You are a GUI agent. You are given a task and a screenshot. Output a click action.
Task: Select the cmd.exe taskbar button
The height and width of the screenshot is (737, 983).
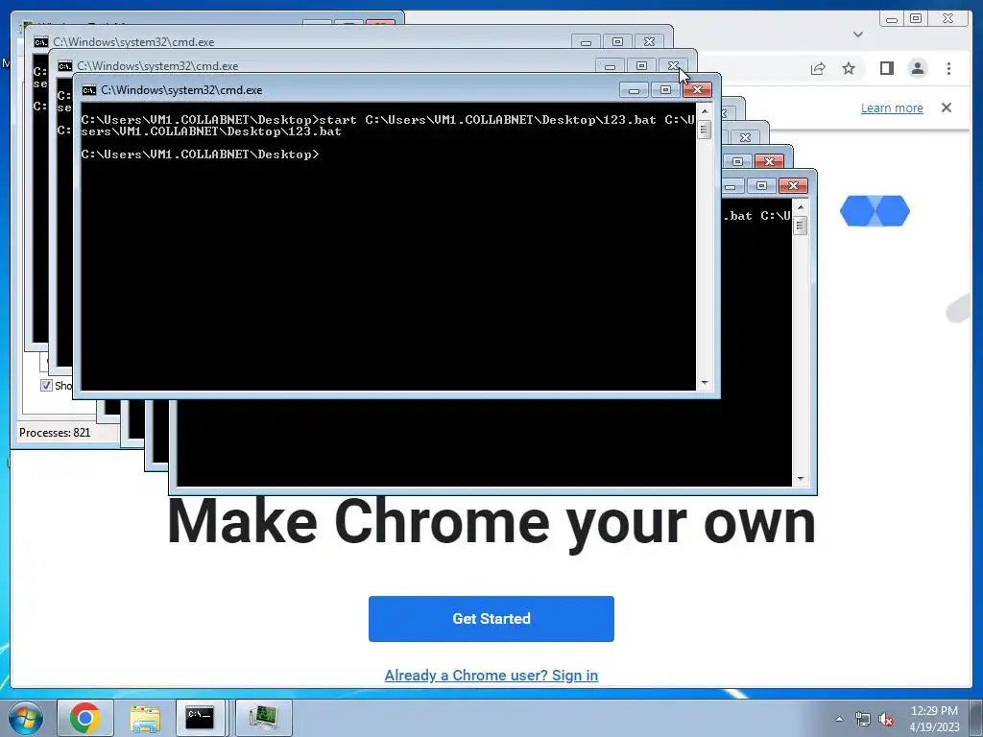point(200,718)
